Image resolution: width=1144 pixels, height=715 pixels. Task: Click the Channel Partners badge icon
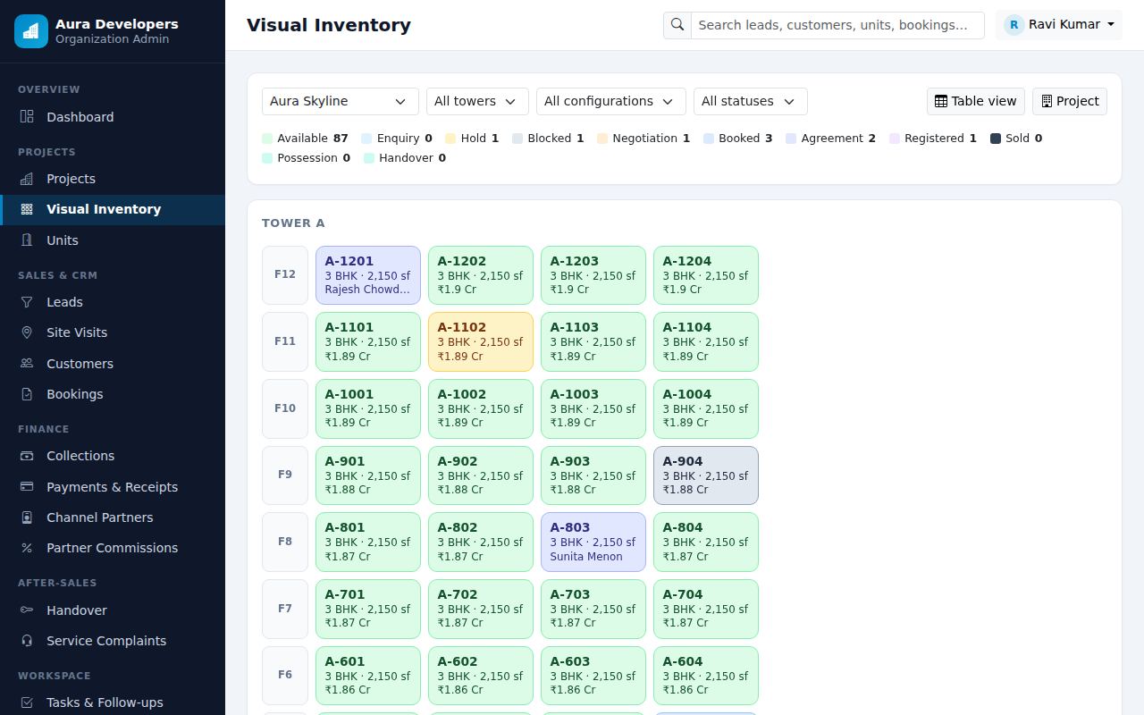pyautogui.click(x=27, y=517)
